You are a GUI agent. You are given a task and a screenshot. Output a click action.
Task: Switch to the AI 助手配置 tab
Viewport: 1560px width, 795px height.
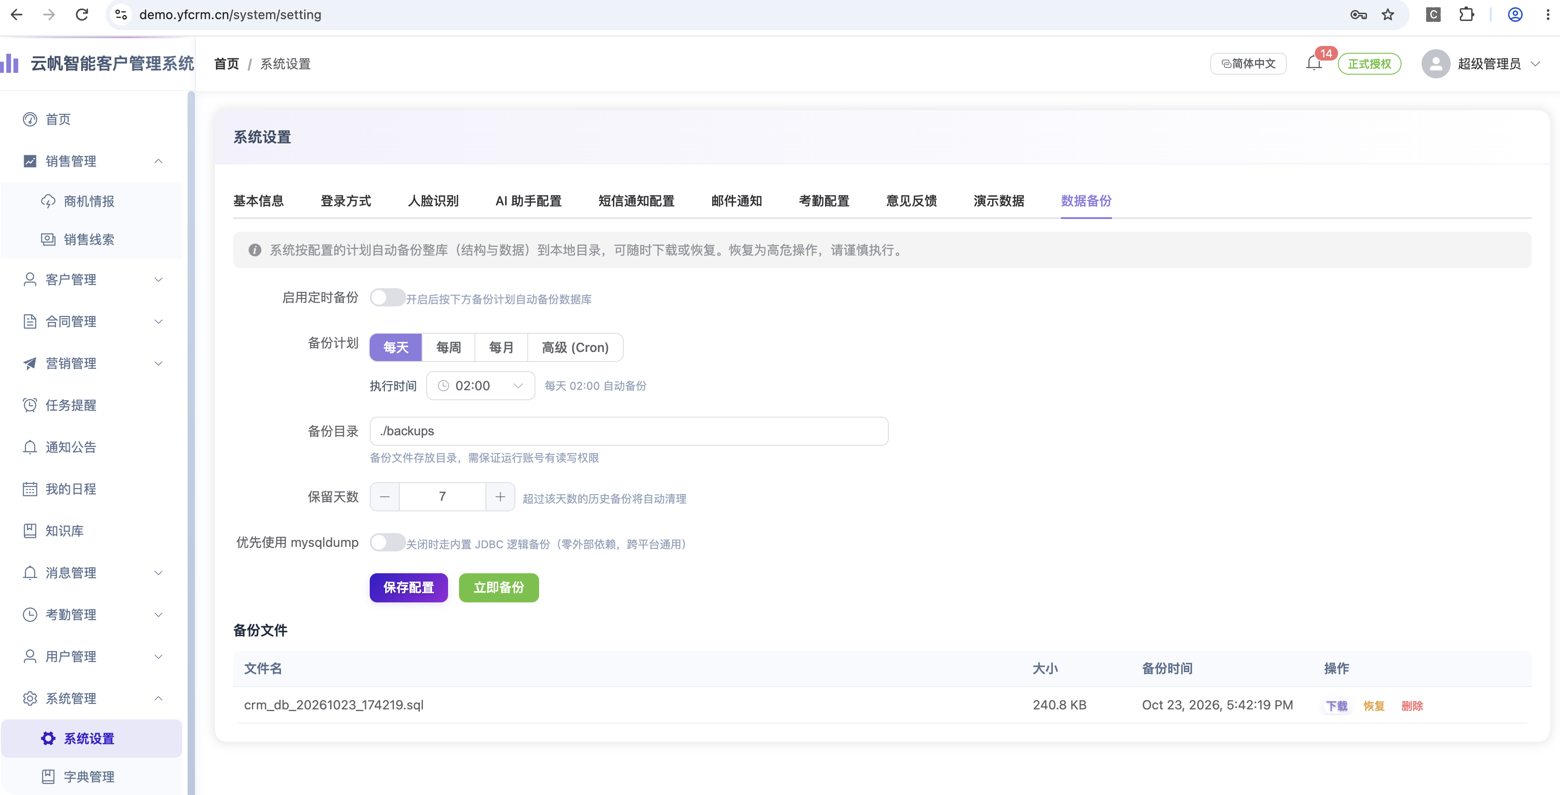pos(529,201)
